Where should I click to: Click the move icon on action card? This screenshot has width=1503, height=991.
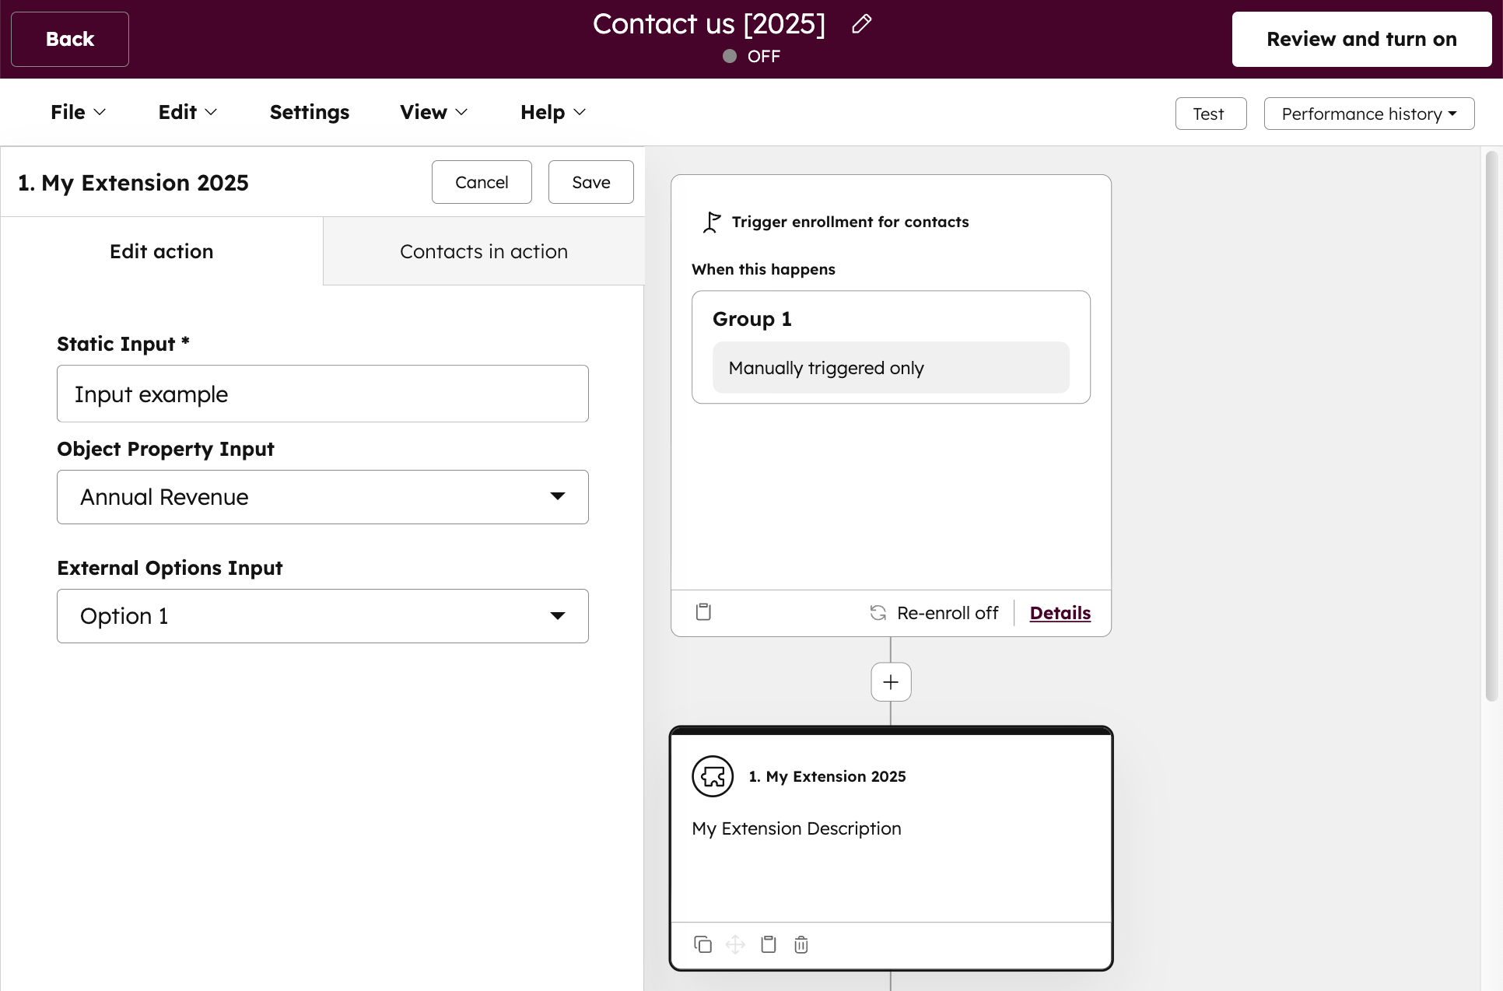click(735, 944)
